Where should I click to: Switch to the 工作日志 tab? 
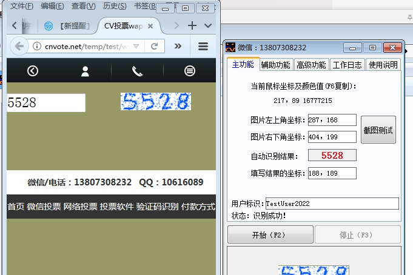(347, 65)
